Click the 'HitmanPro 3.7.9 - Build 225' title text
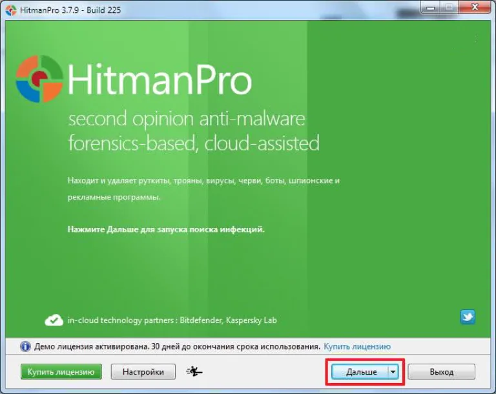This screenshot has width=496, height=394. point(70,10)
